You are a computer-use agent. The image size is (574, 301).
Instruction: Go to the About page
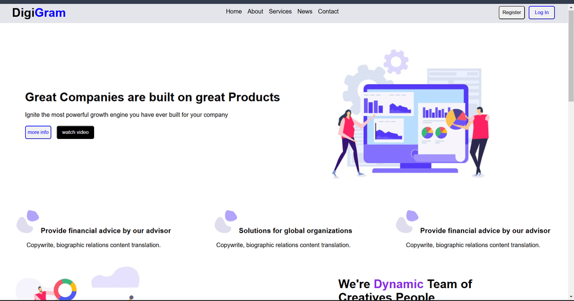pos(255,11)
